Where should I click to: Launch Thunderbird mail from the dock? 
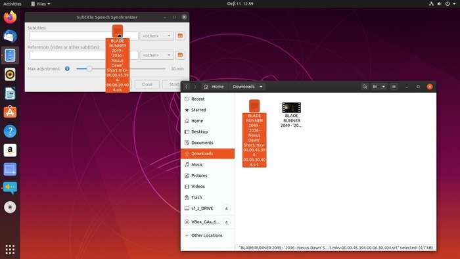click(10, 36)
